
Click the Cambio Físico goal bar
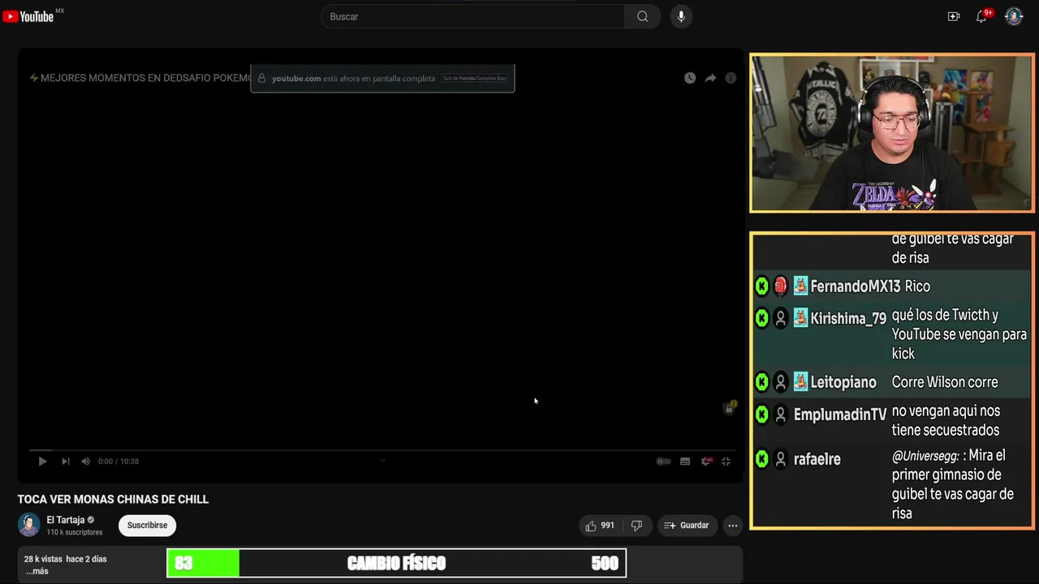pyautogui.click(x=396, y=563)
